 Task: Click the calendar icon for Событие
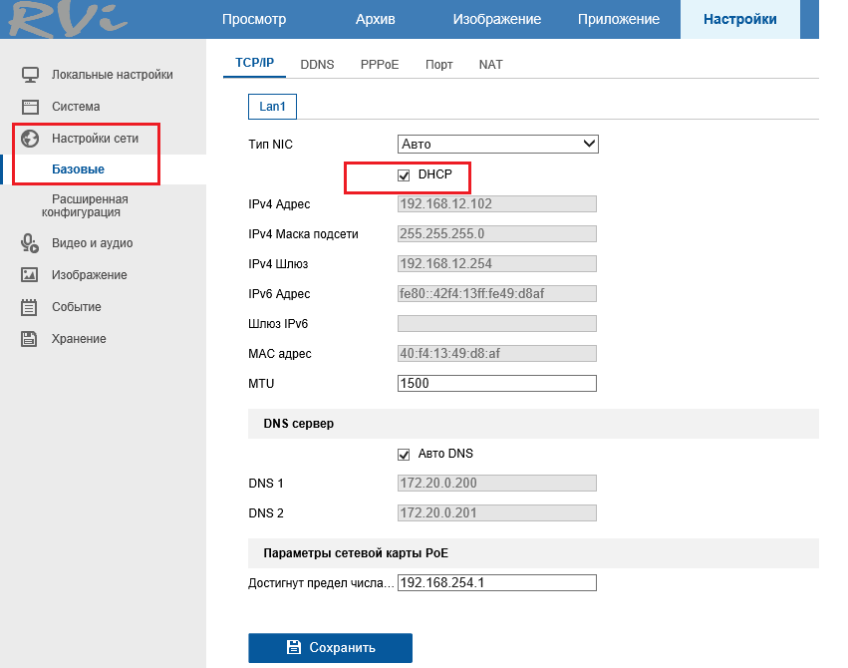click(30, 307)
